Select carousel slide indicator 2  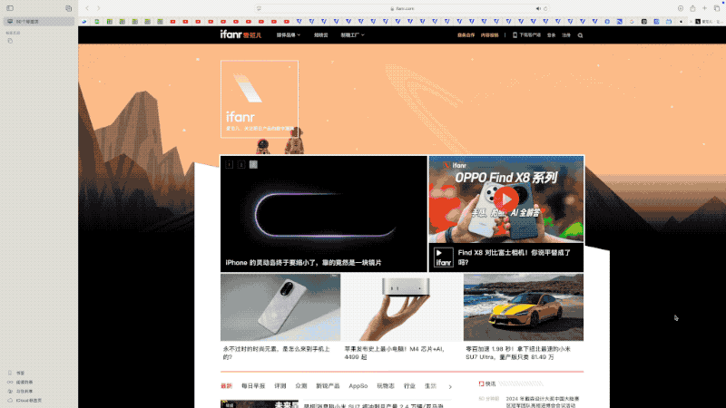click(x=241, y=165)
